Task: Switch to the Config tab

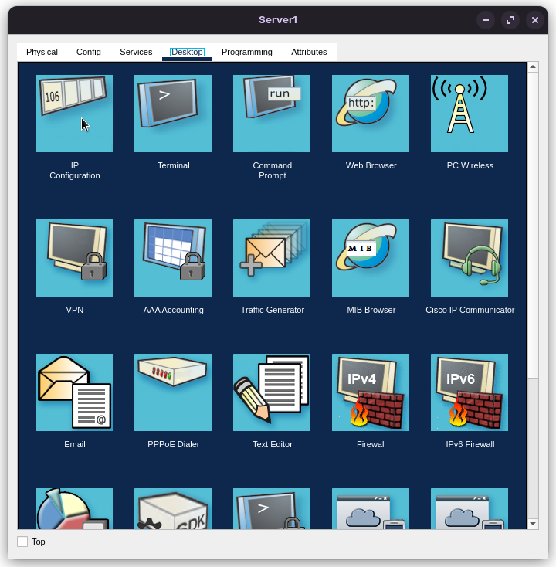Action: click(x=89, y=52)
